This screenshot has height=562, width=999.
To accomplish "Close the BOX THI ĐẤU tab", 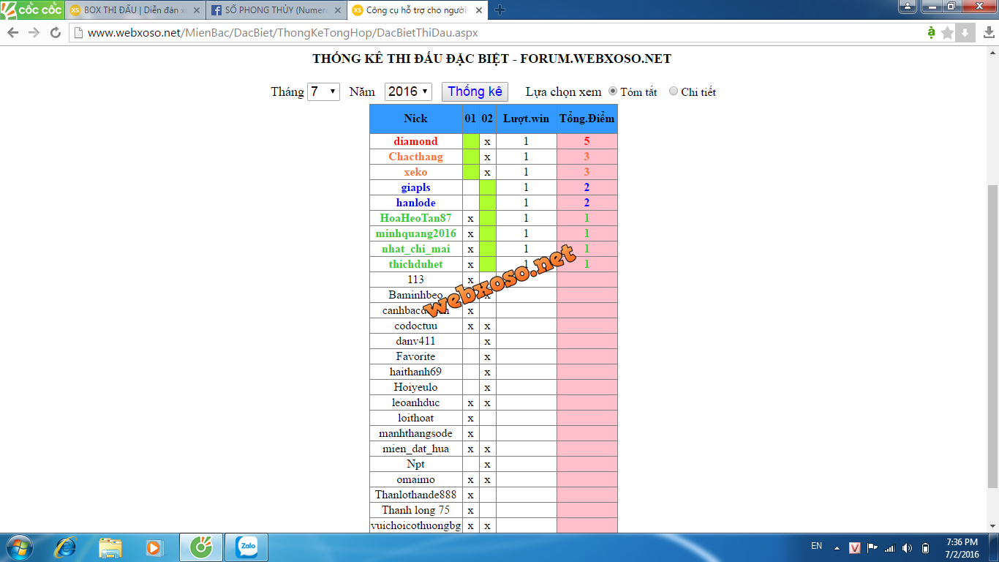I will point(197,10).
